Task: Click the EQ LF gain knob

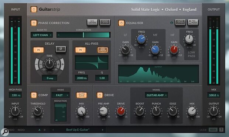Action: pos(125,50)
